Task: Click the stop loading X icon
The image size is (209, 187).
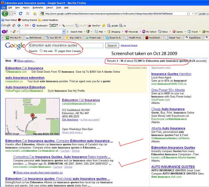Action: 28,14
